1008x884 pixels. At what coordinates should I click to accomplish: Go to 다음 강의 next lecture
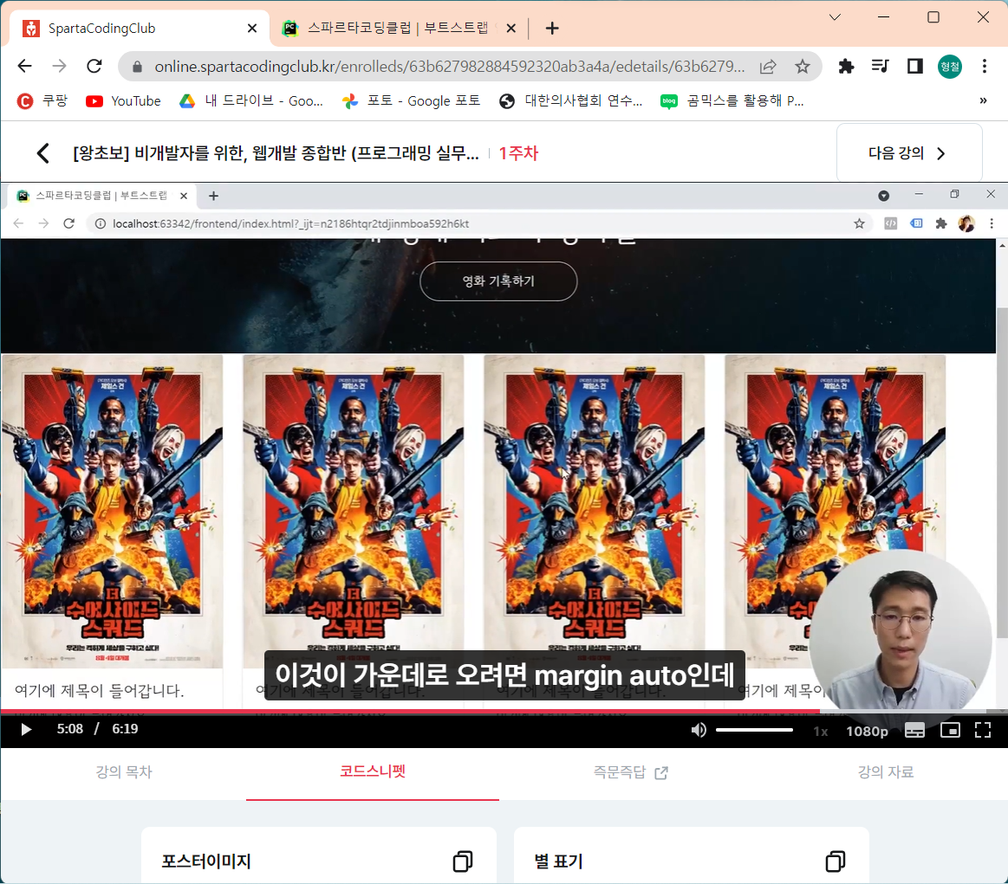pyautogui.click(x=909, y=152)
